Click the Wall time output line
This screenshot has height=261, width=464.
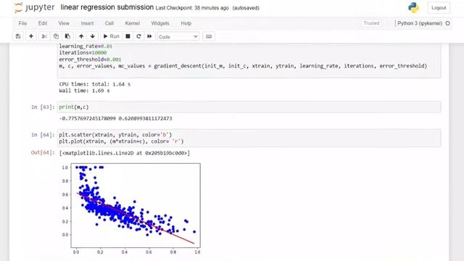(x=84, y=91)
